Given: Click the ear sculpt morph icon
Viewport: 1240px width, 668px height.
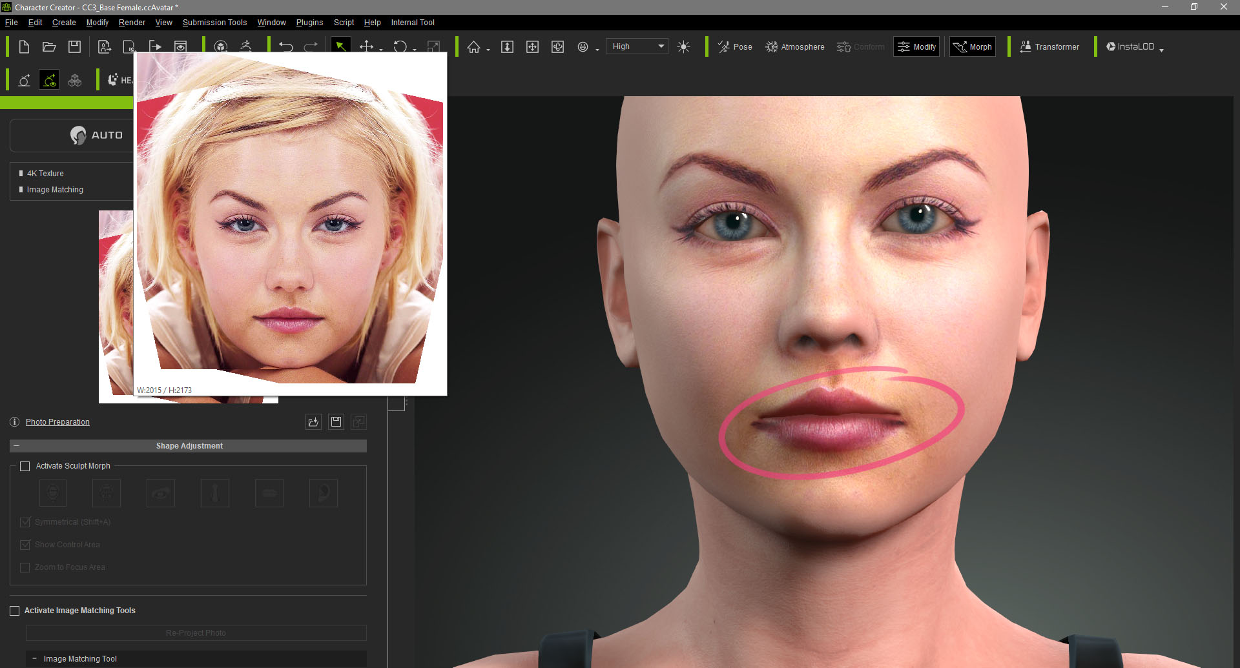Looking at the screenshot, I should [324, 493].
